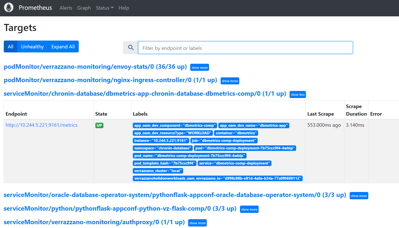Open envoy-stats/0 target group heading
Image resolution: width=399 pixels, height=228 pixels.
coord(95,67)
